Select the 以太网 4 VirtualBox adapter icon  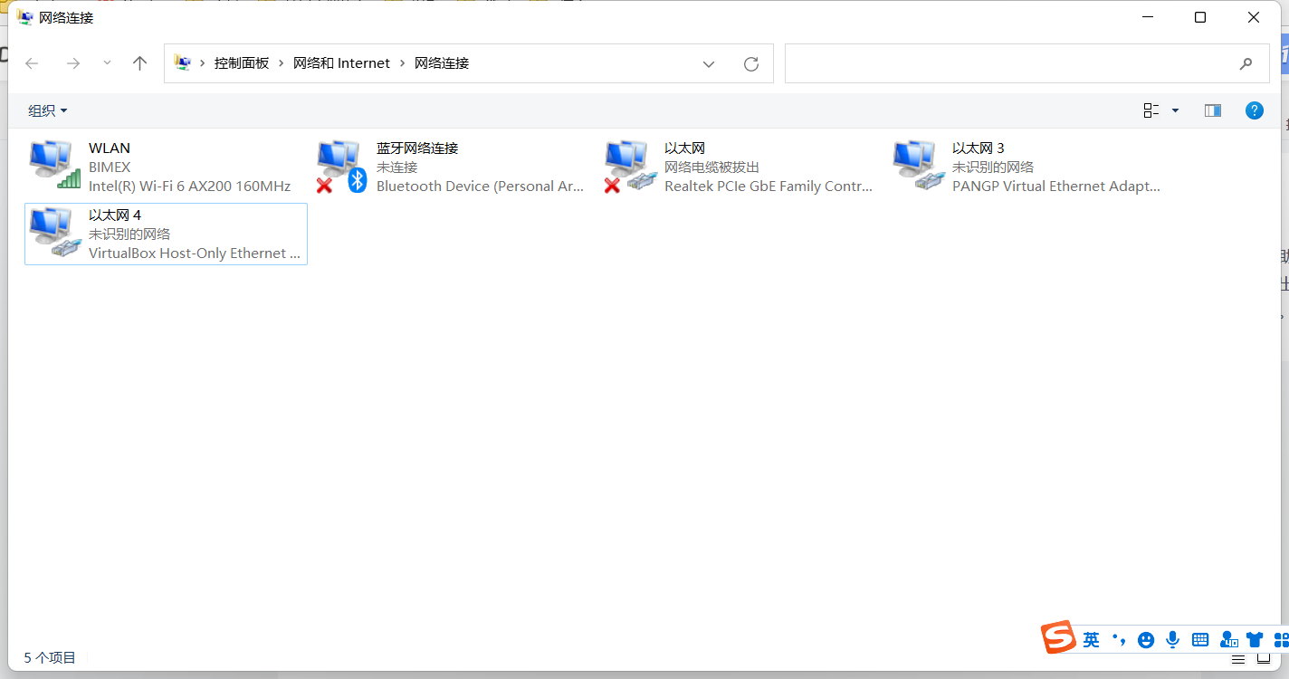click(x=54, y=232)
